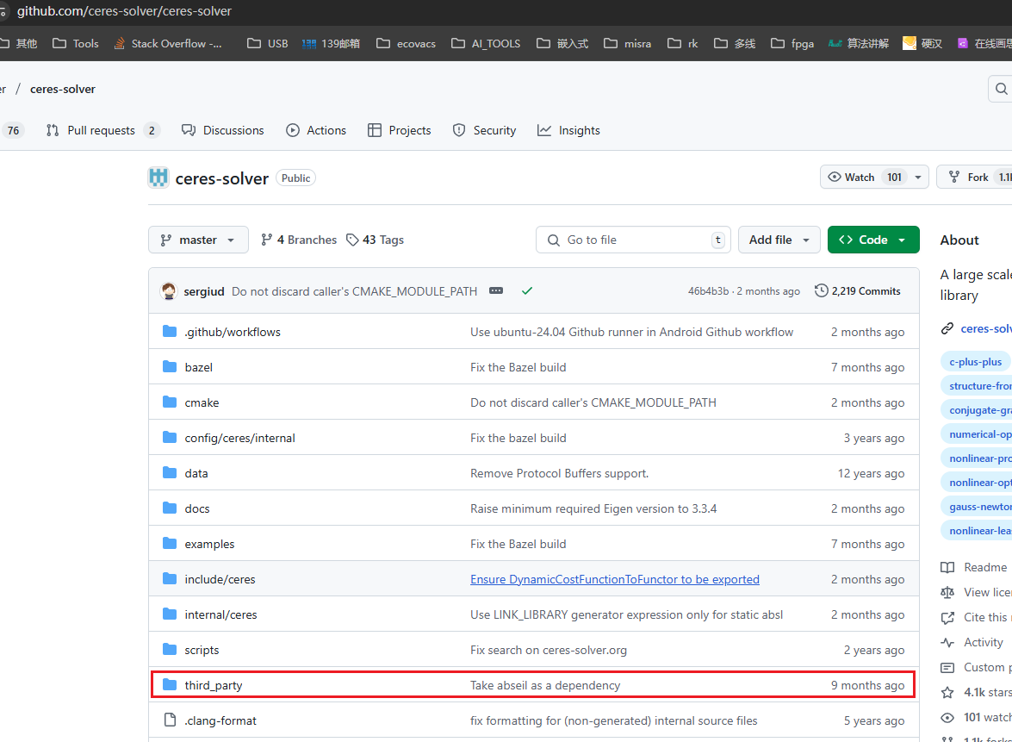Open the search button at top right
Viewport: 1012px width, 742px height.
(1001, 89)
